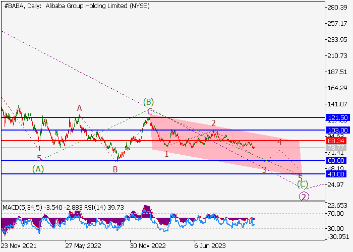Click the MACD(5,34,5) indicator label
Viewport: 353px width, 252px height.
coord(22,208)
